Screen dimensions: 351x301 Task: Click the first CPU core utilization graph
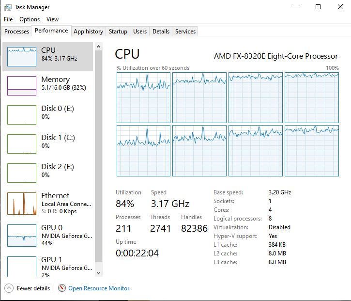pos(143,97)
